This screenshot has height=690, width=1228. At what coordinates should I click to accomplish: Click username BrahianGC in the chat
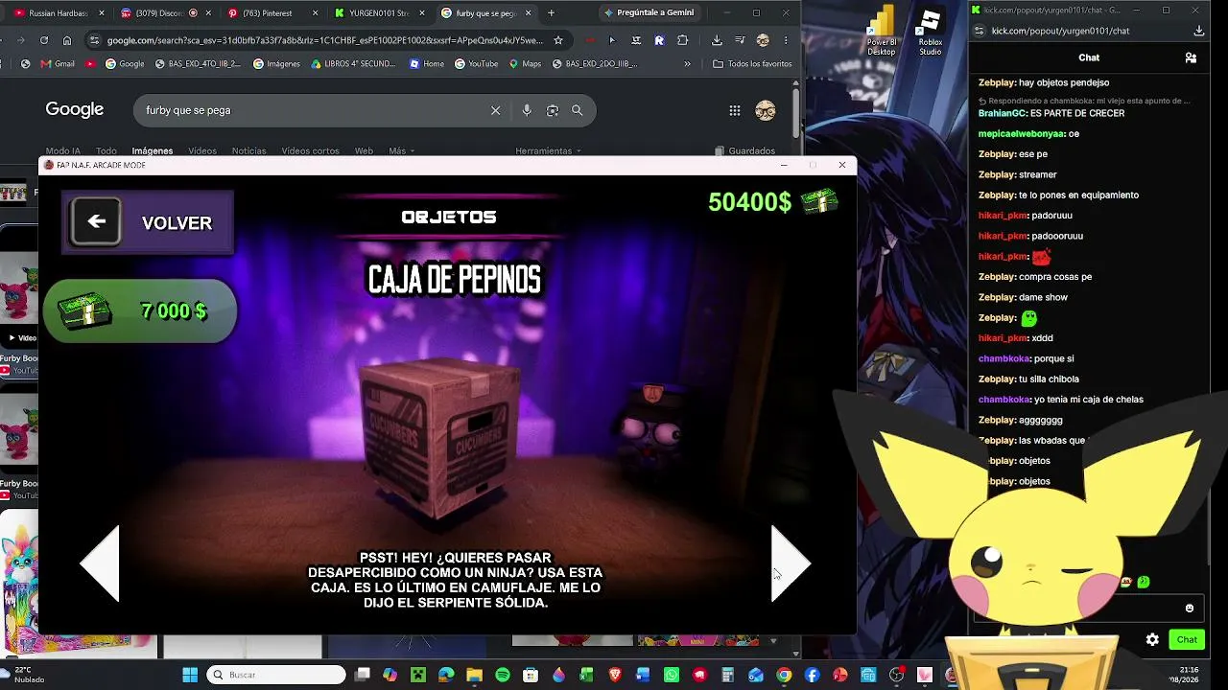pyautogui.click(x=1002, y=113)
